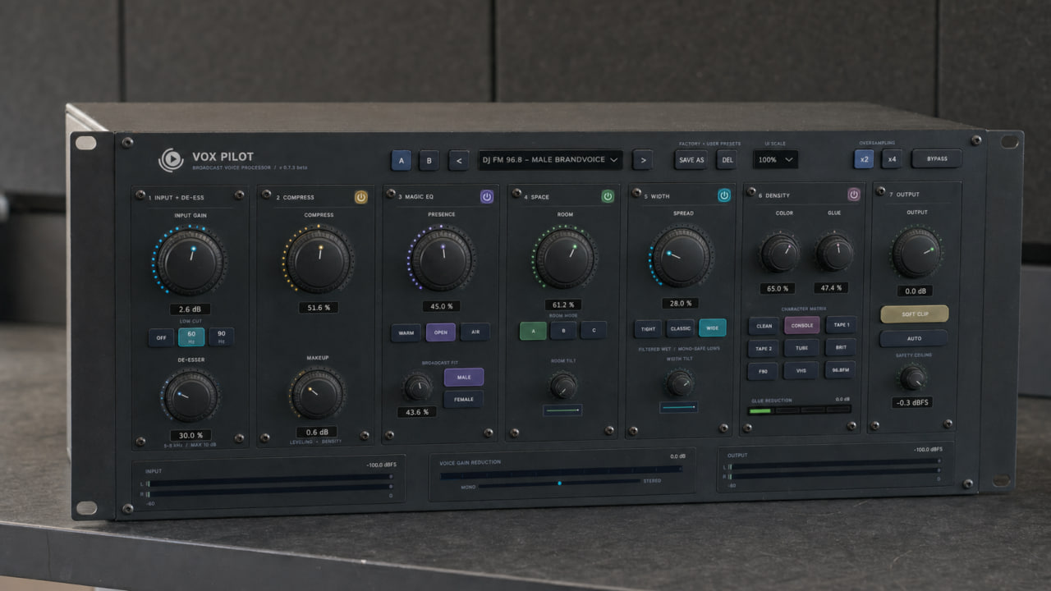The height and width of the screenshot is (591, 1051).
Task: Select MALE broadcast fit
Action: pyautogui.click(x=464, y=377)
